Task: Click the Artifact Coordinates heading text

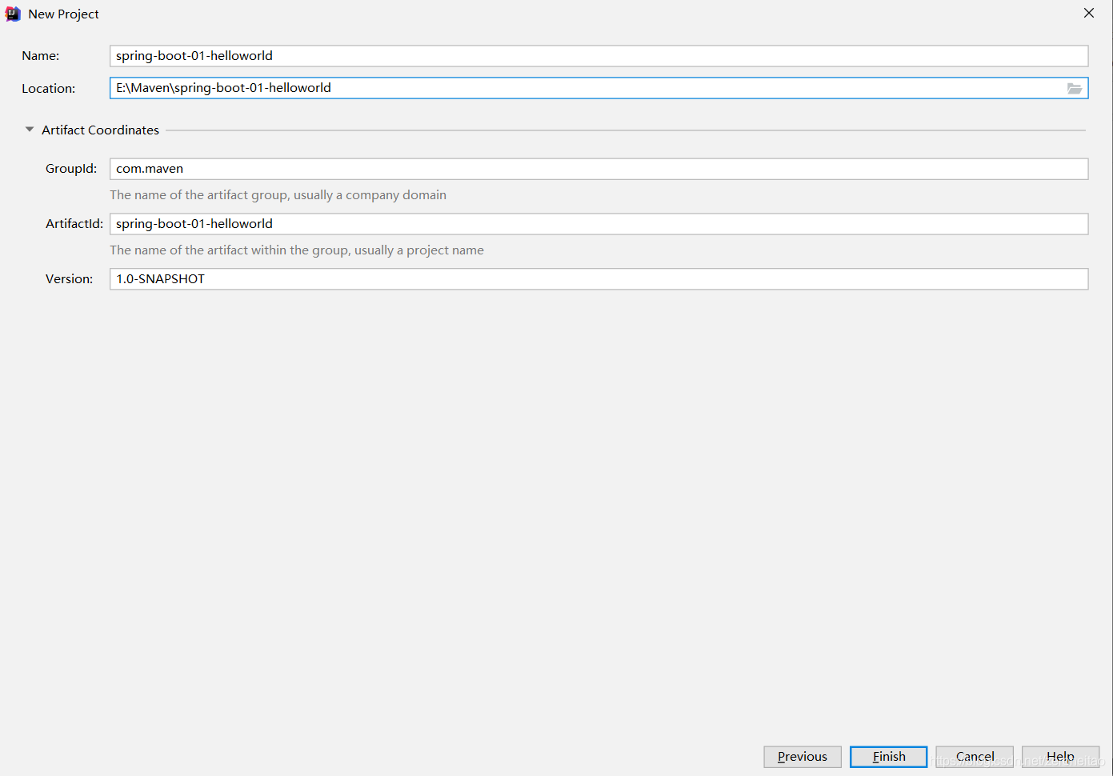Action: pos(100,130)
